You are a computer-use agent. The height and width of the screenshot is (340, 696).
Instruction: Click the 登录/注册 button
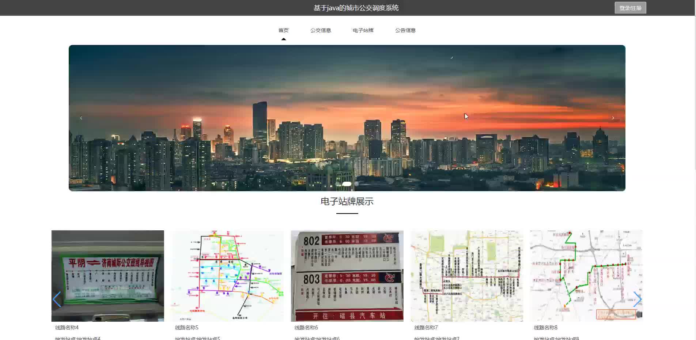click(x=630, y=8)
